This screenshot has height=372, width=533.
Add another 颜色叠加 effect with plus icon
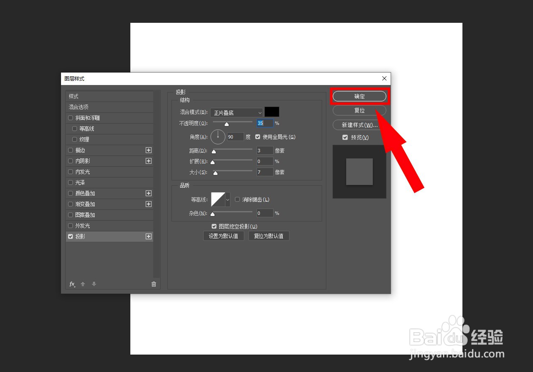click(149, 193)
